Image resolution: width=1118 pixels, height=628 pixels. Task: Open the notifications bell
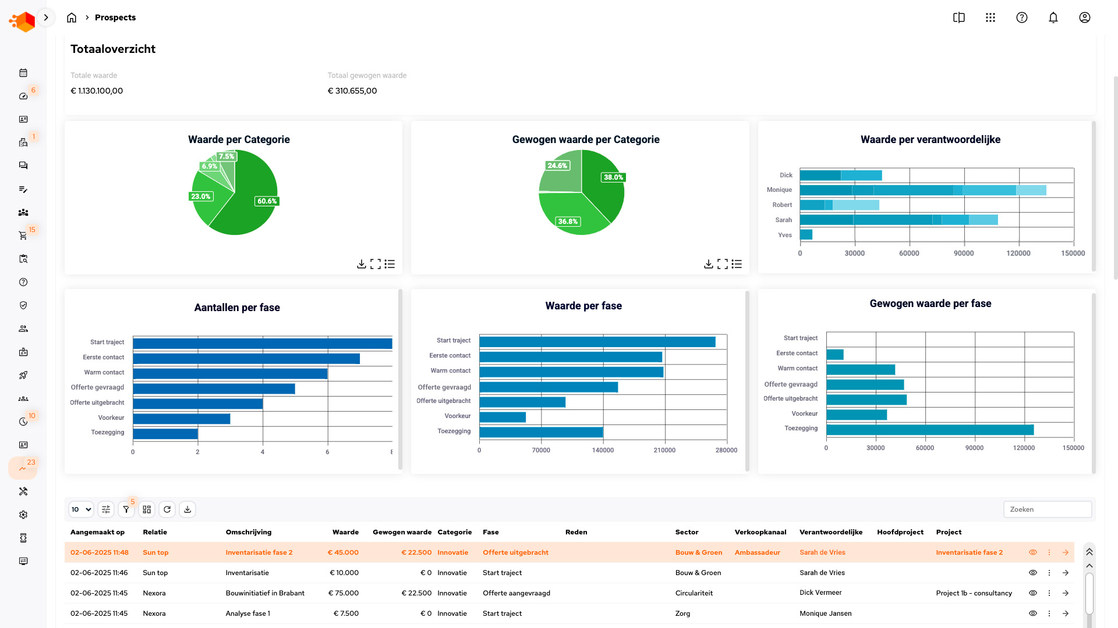pos(1053,17)
